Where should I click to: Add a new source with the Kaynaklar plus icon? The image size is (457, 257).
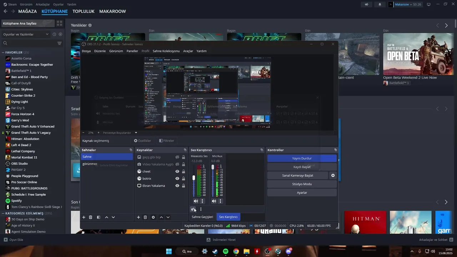coord(139,217)
